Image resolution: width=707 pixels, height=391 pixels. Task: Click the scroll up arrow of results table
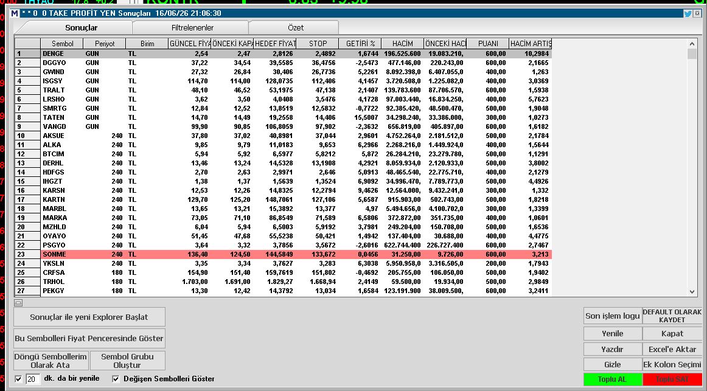click(692, 44)
